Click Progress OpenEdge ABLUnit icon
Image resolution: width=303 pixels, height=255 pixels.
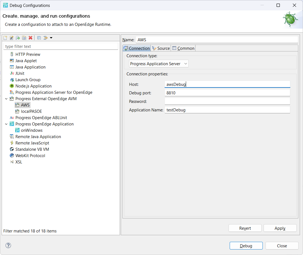coord(12,117)
